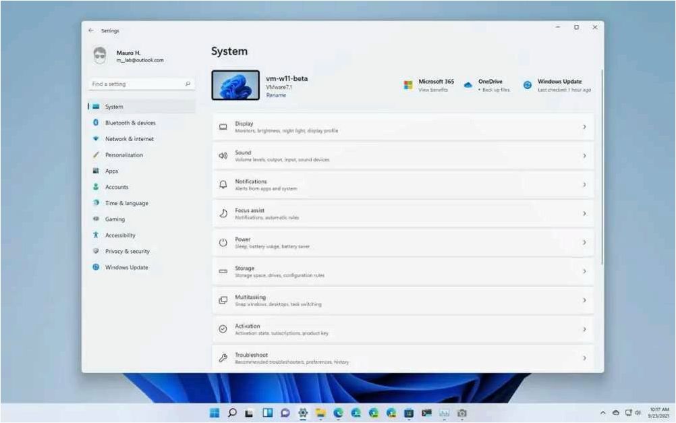The height and width of the screenshot is (423, 676).
Task: Click the Focus assist moon icon
Action: click(223, 213)
